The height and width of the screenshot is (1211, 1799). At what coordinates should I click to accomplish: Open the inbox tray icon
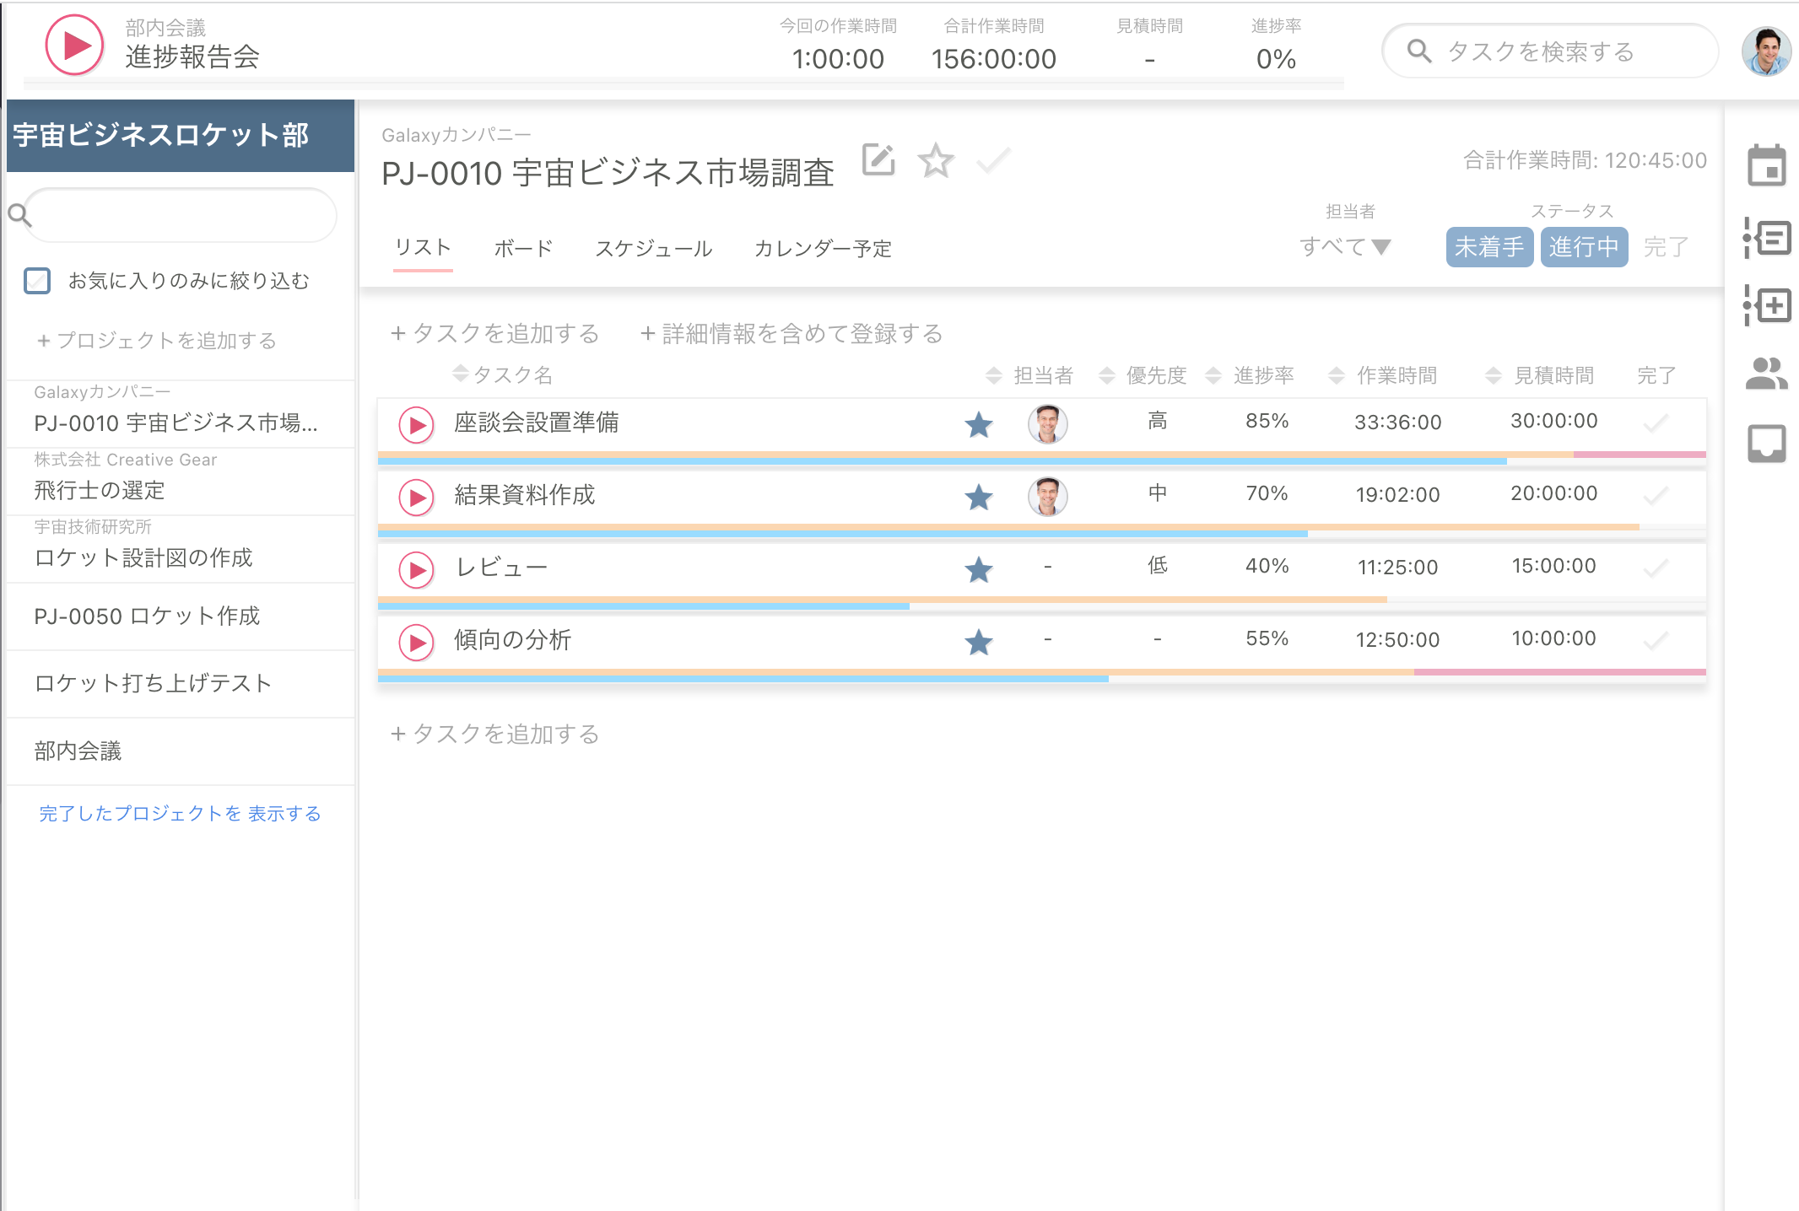tap(1766, 443)
